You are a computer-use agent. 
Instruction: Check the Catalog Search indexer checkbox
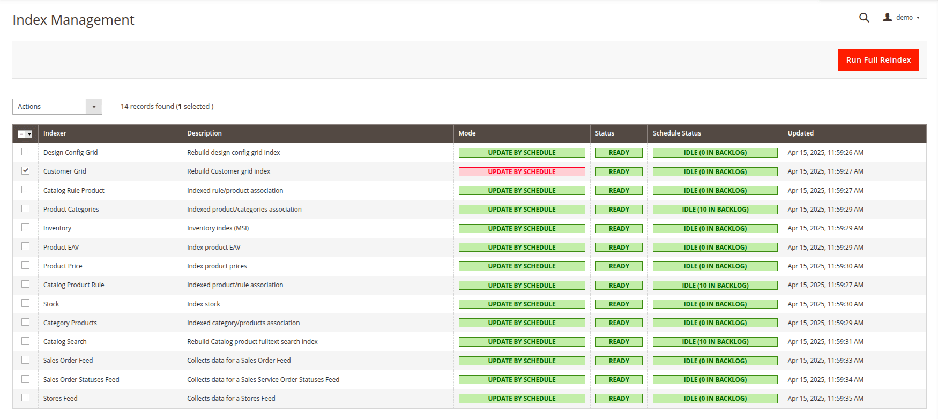coord(25,341)
